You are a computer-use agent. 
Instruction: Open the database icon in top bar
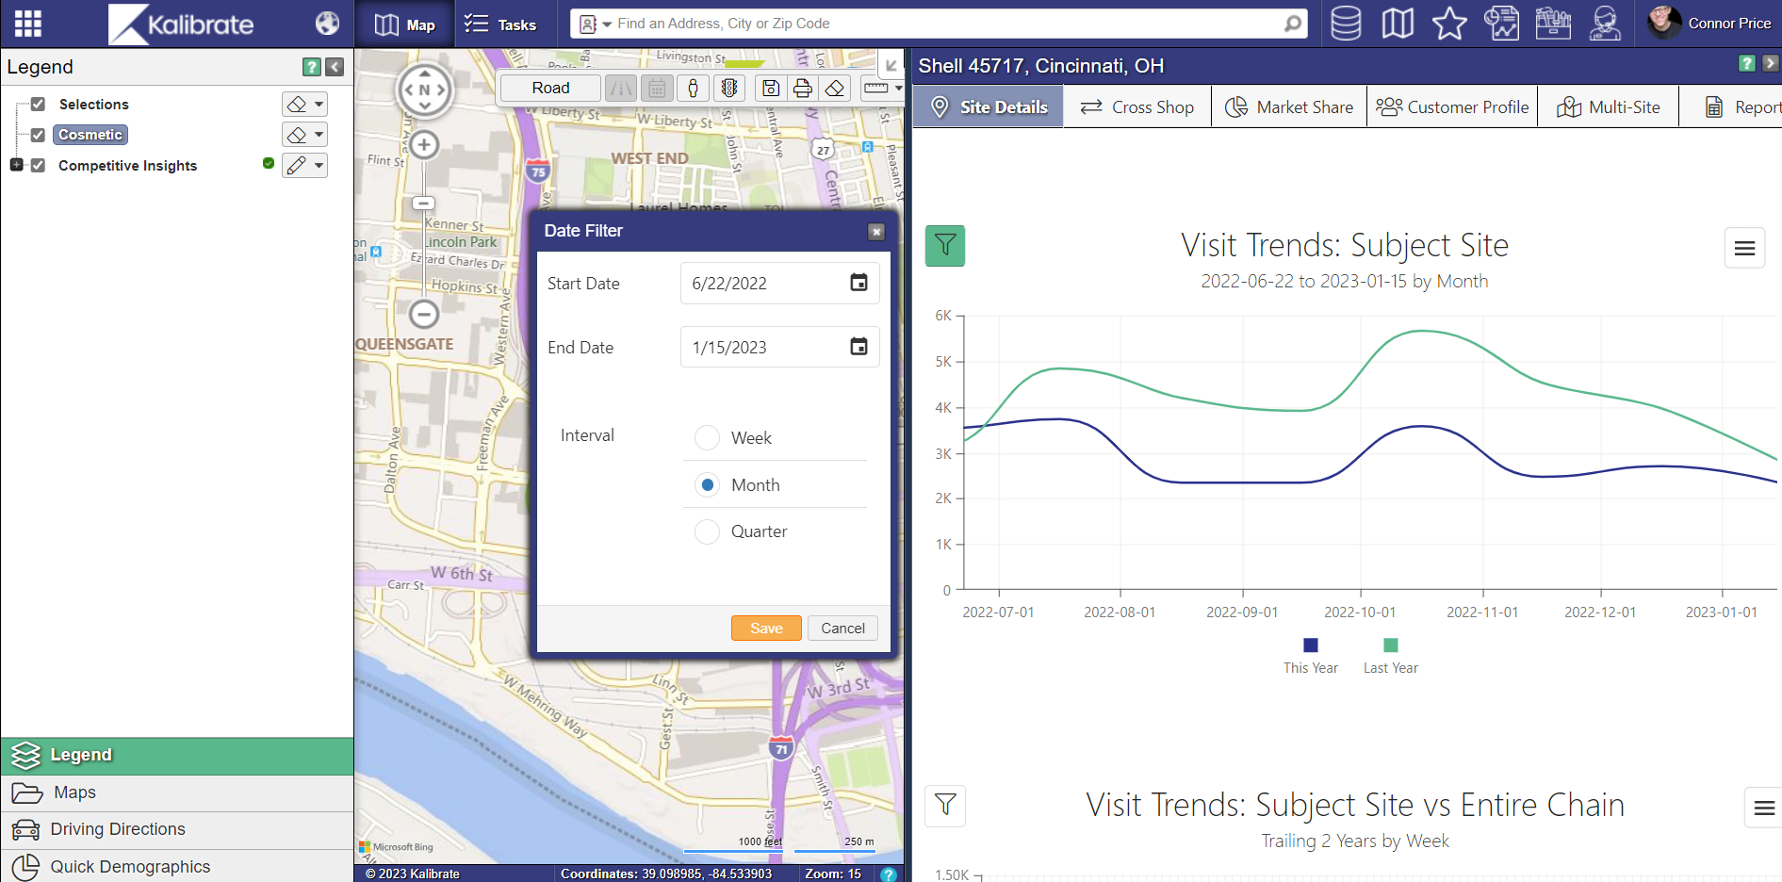tap(1345, 24)
